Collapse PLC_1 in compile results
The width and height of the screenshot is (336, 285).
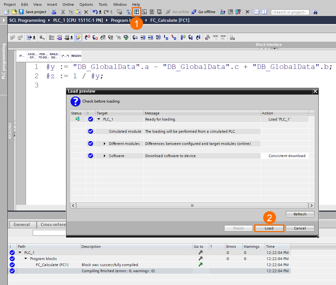click(x=20, y=252)
